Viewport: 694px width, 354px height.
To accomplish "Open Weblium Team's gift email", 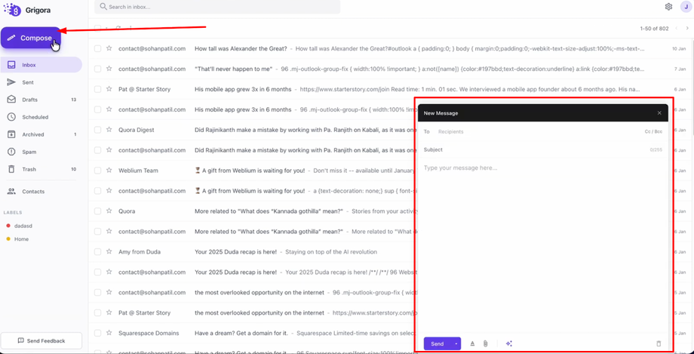I will [252, 171].
